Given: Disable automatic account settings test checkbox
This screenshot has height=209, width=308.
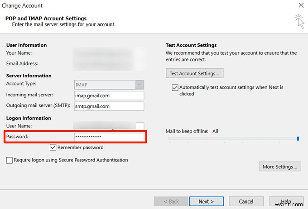Looking at the screenshot, I should tap(175, 87).
